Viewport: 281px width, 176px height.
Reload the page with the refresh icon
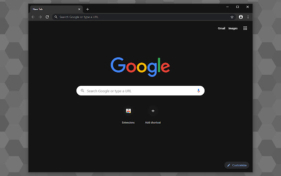(47, 17)
